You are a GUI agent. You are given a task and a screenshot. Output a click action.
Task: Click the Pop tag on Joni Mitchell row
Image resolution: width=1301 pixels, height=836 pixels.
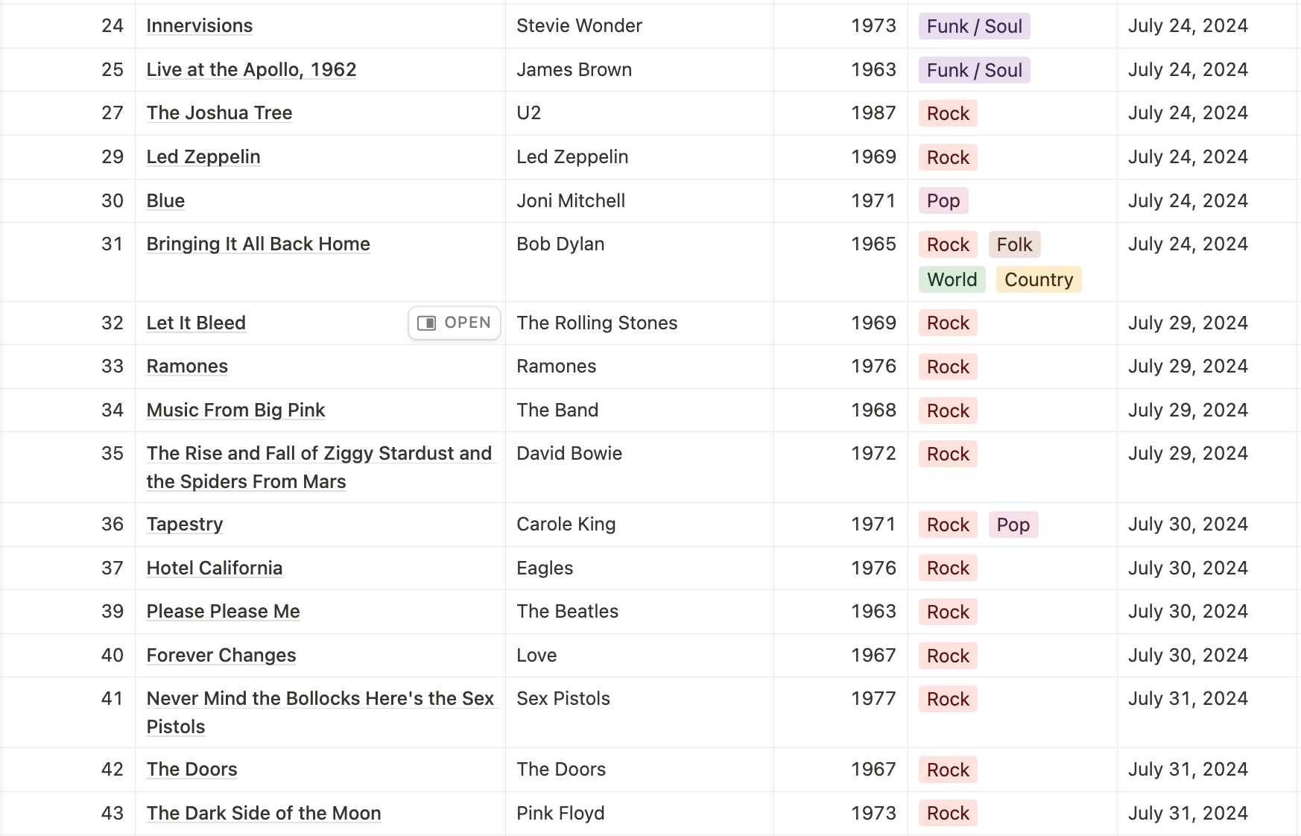pyautogui.click(x=943, y=201)
